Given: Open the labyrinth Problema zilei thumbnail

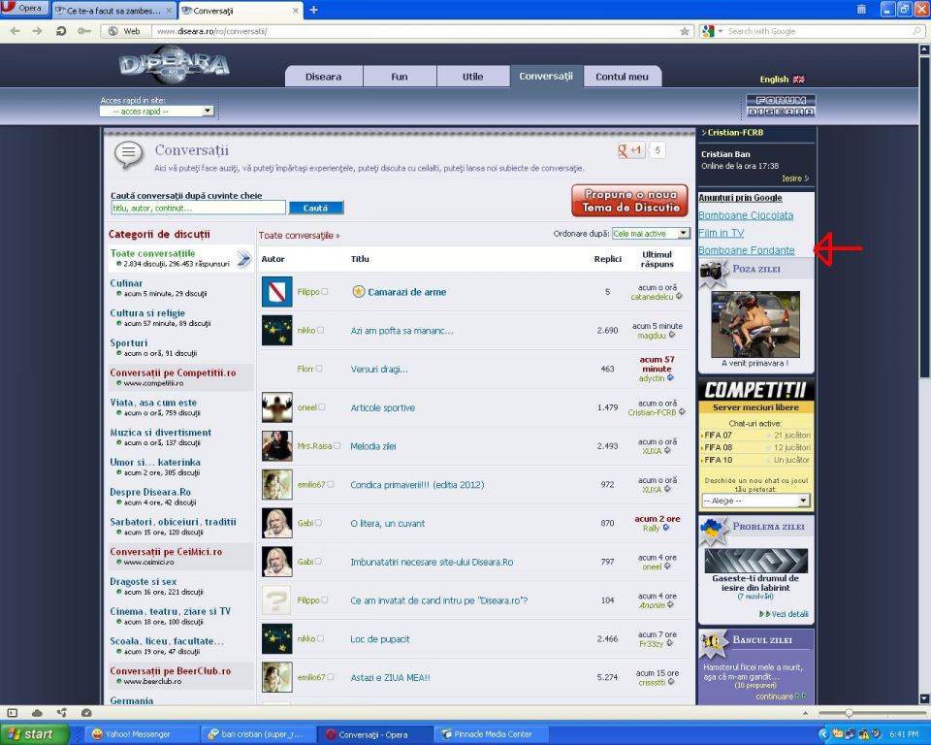Looking at the screenshot, I should pyautogui.click(x=755, y=561).
